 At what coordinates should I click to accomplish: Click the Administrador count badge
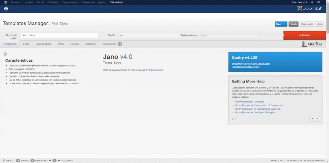coord(33,161)
